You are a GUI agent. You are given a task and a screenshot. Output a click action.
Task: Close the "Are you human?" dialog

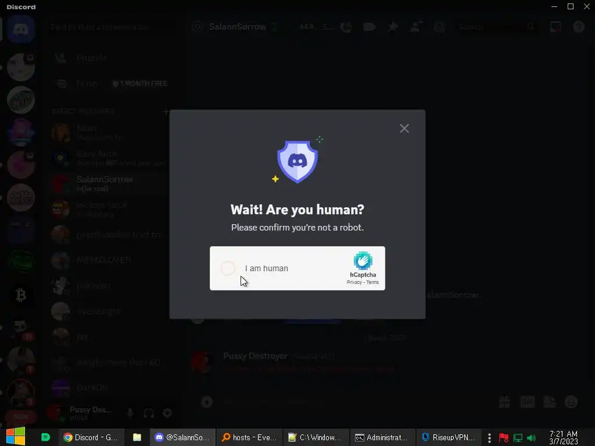pos(404,128)
